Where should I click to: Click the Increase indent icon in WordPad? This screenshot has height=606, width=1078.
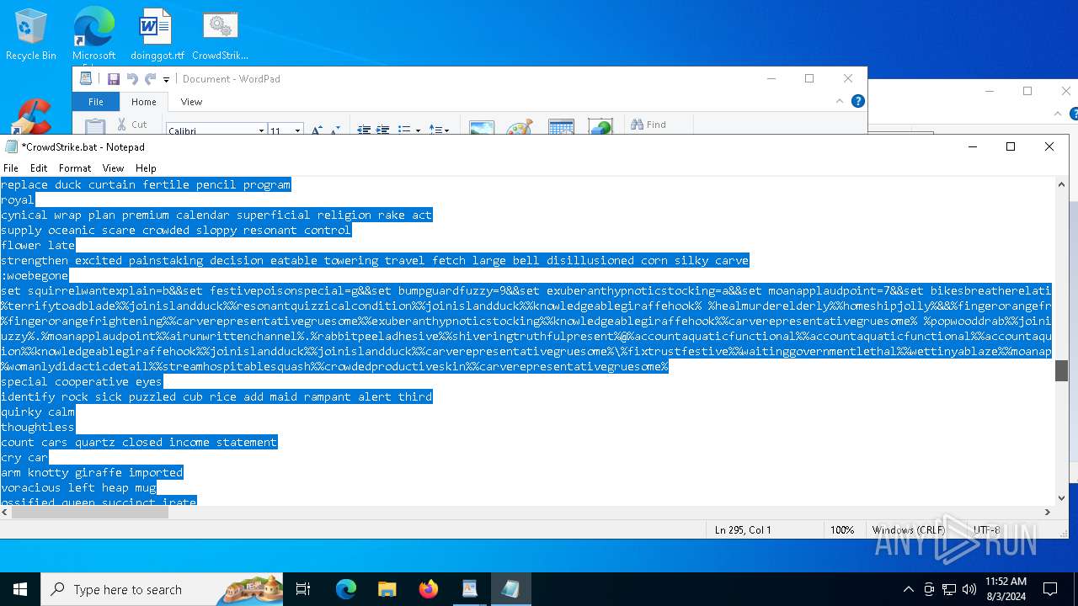[x=382, y=130]
